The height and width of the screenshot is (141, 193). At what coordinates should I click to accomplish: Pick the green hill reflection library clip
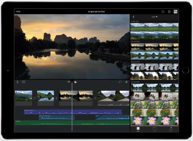[x=154, y=56]
